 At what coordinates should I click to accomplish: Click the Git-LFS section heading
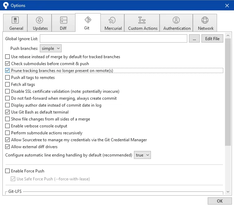pos(15,191)
